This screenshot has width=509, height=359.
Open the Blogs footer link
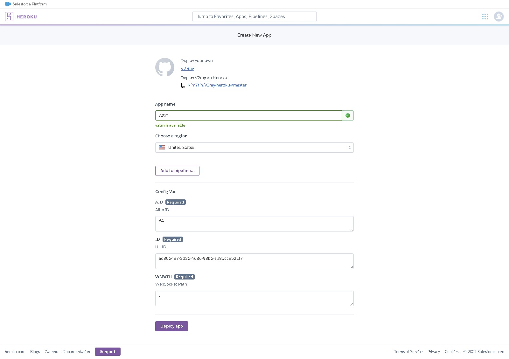tap(35, 352)
